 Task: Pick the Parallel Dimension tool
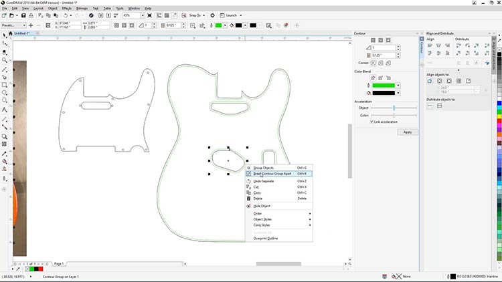(x=4, y=119)
